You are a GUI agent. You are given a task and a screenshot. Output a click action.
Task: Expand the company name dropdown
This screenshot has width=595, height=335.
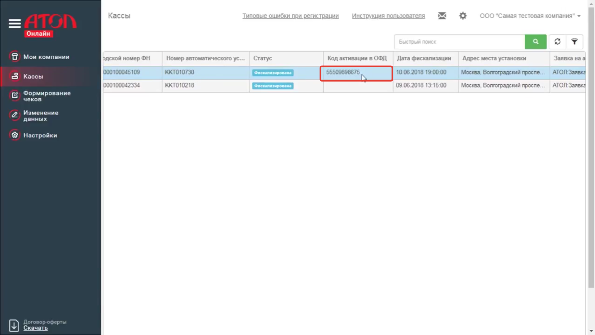[x=530, y=16]
